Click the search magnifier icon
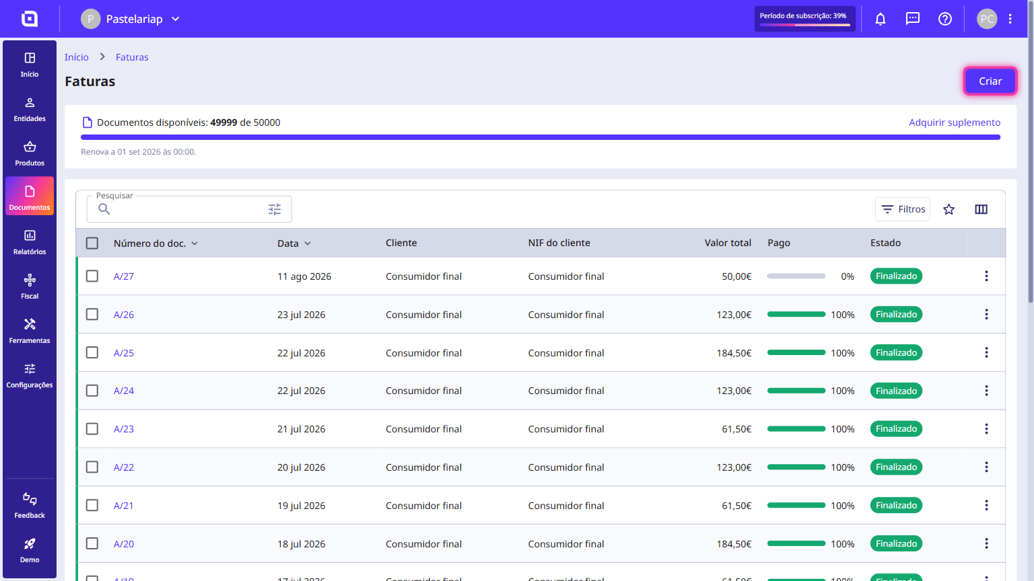 [x=104, y=209]
